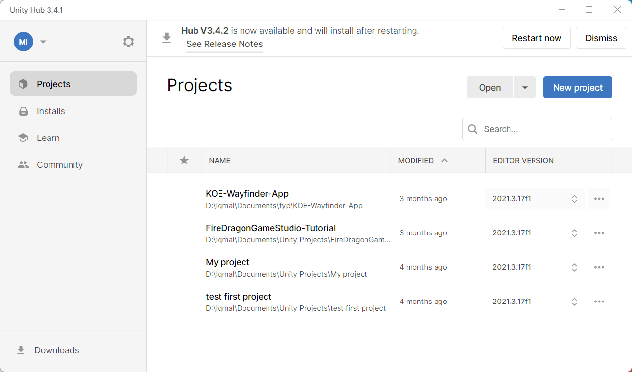Change editor version for My project

tap(535, 267)
